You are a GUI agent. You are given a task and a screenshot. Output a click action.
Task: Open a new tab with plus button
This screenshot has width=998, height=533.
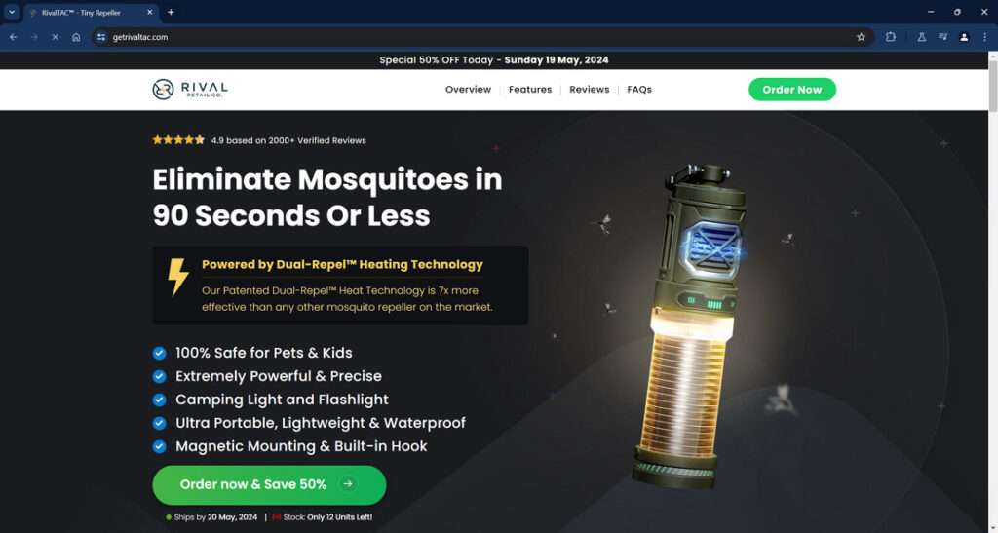[x=171, y=12]
